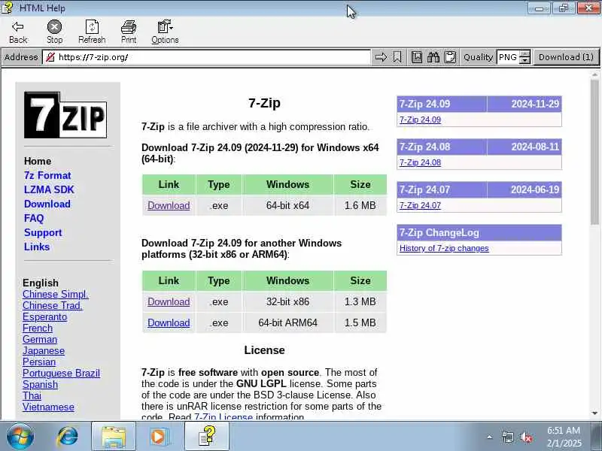The height and width of the screenshot is (451, 602).
Task: Open the 7-Zip License link
Action: tap(223, 416)
